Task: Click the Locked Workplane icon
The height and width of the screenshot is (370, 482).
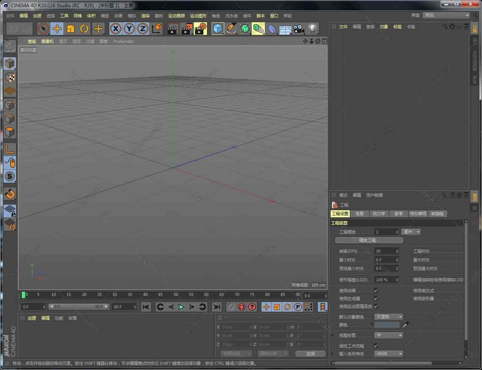Action: point(10,211)
